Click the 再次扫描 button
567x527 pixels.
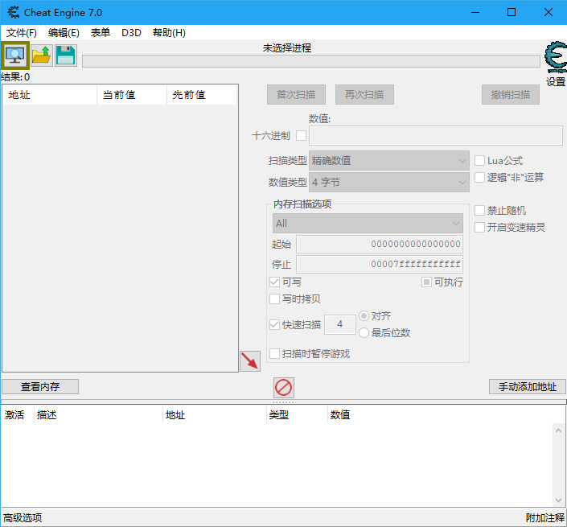pos(364,95)
